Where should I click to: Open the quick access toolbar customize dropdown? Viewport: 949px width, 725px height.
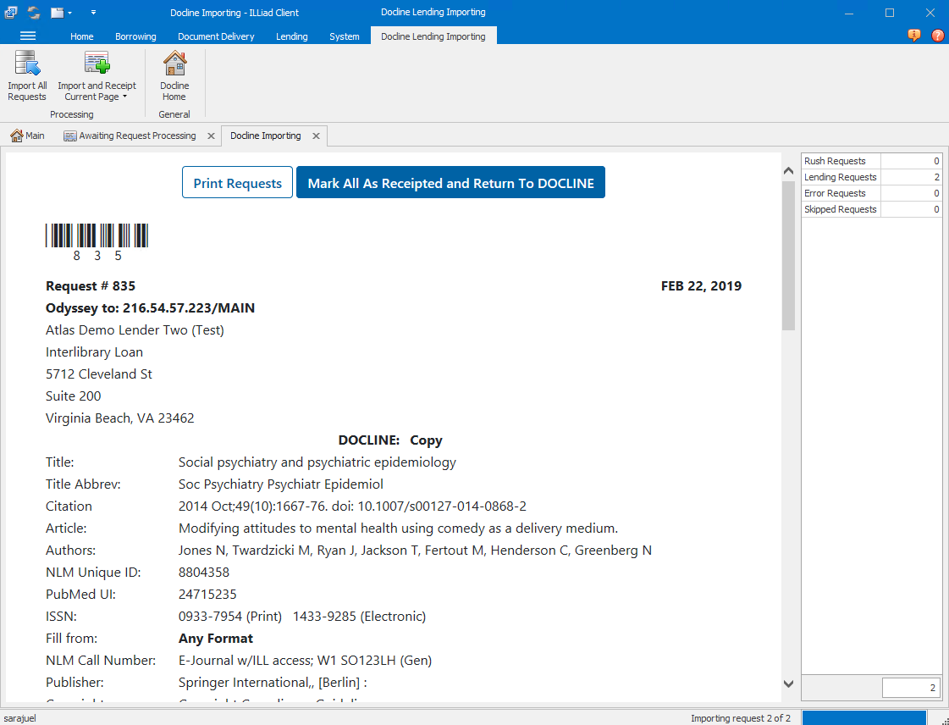point(93,12)
